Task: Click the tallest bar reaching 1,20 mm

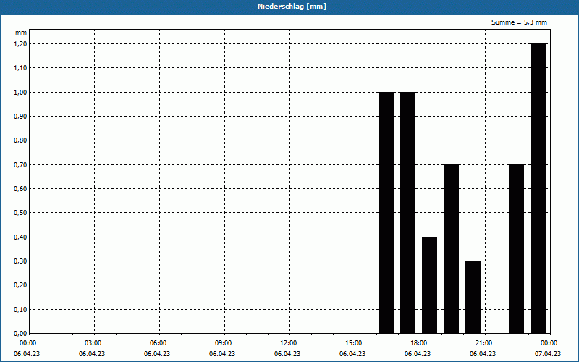Action: [538, 188]
